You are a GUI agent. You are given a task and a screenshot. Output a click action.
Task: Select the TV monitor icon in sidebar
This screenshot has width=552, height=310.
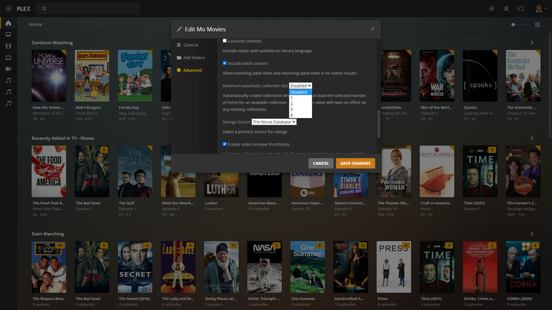tap(8, 35)
